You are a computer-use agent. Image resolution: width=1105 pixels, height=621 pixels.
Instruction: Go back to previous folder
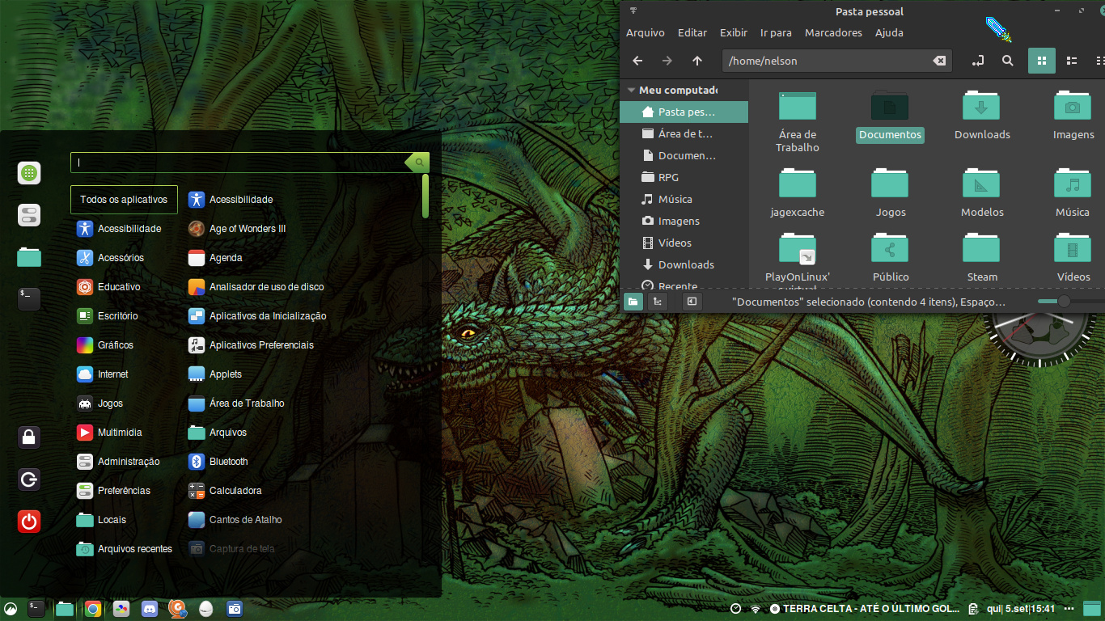(x=637, y=61)
